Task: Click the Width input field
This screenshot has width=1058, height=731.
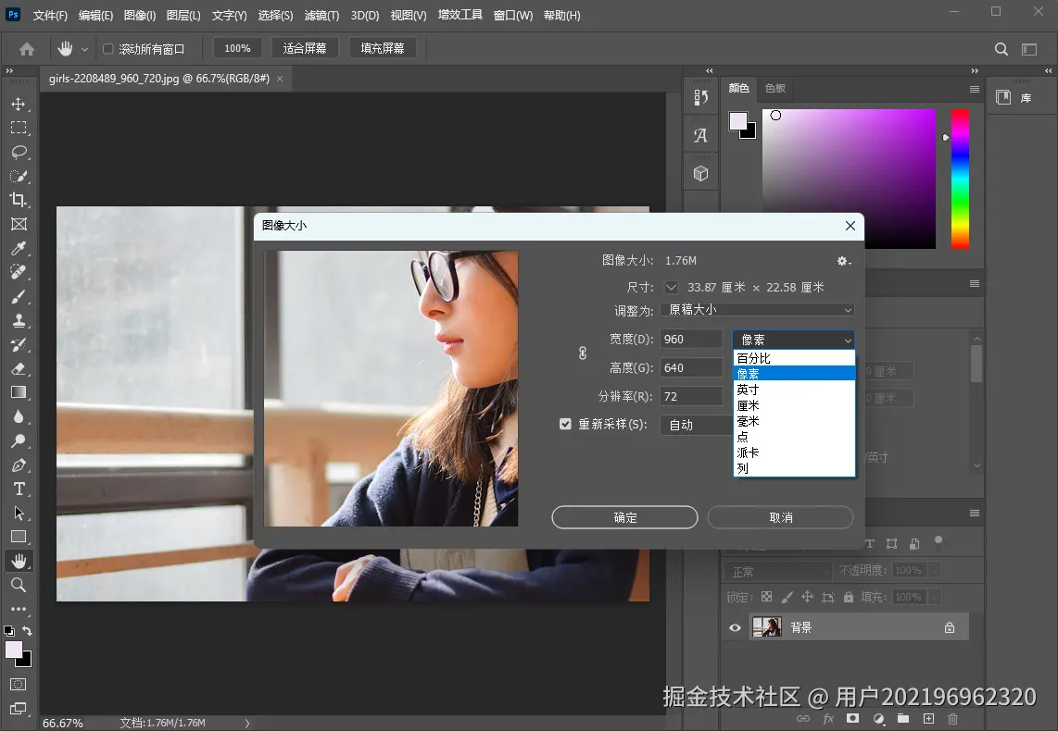Action: [x=691, y=340]
